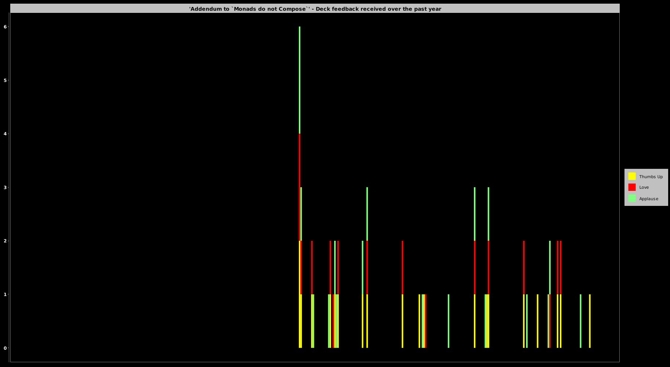The image size is (670, 367).
Task: Click the tallest bar's green Applause segment reaching 6
Action: pyautogui.click(x=300, y=80)
